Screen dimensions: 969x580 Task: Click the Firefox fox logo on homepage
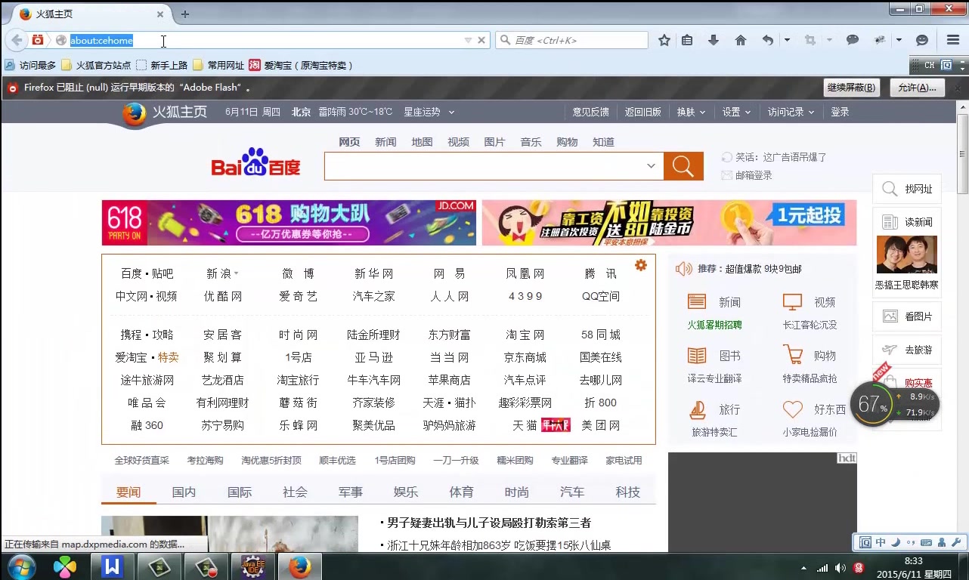[x=135, y=113]
